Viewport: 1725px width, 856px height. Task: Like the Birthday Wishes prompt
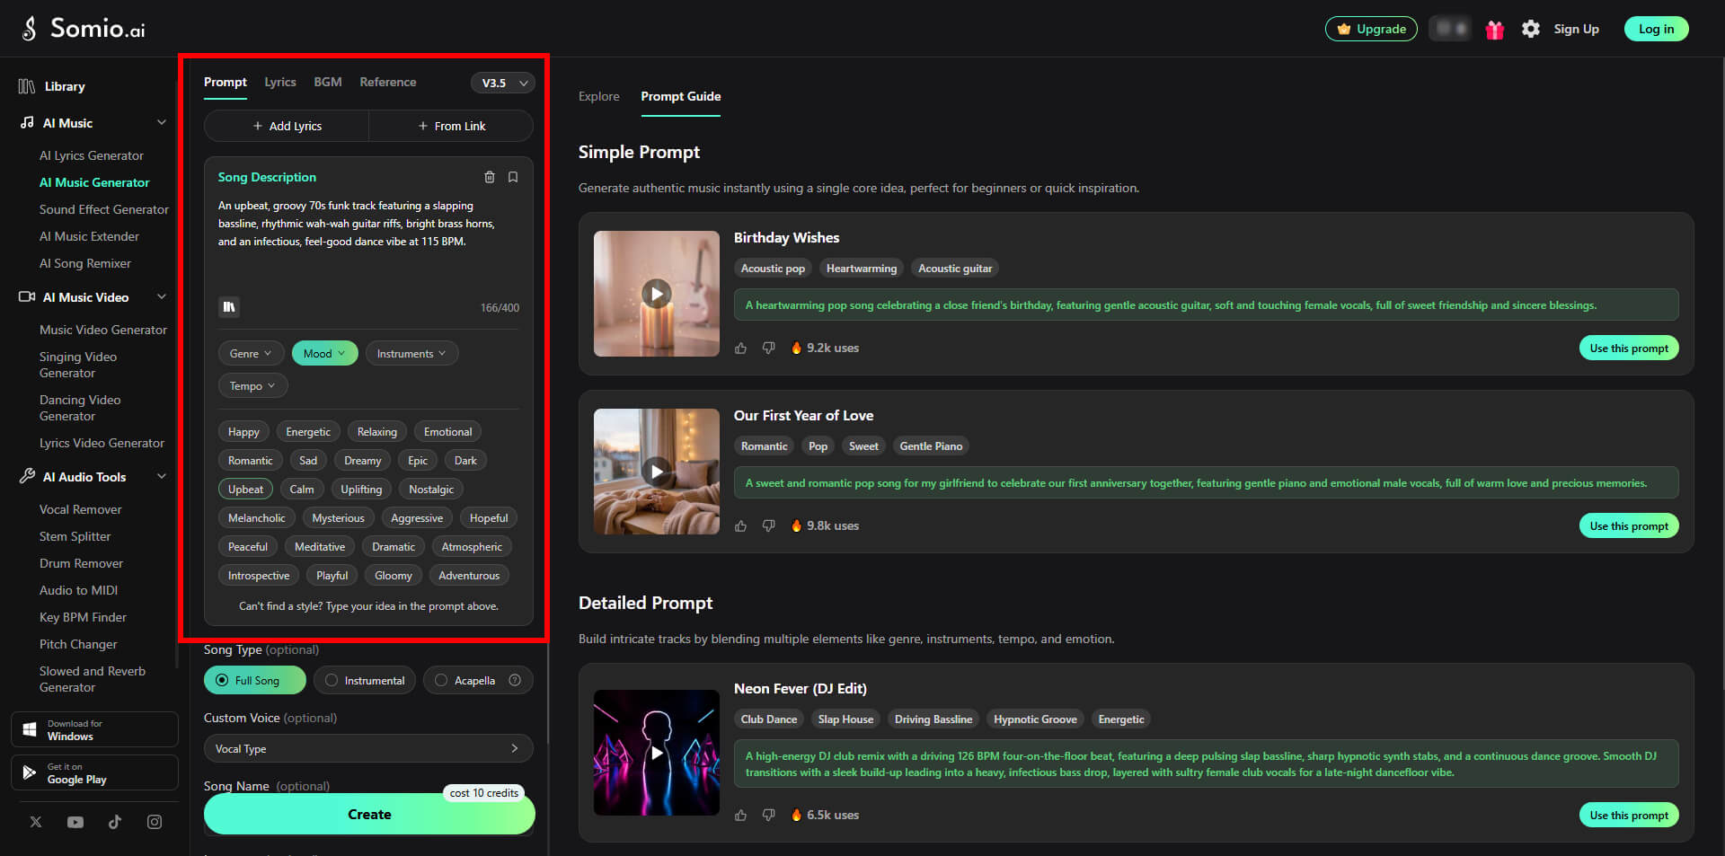(740, 348)
